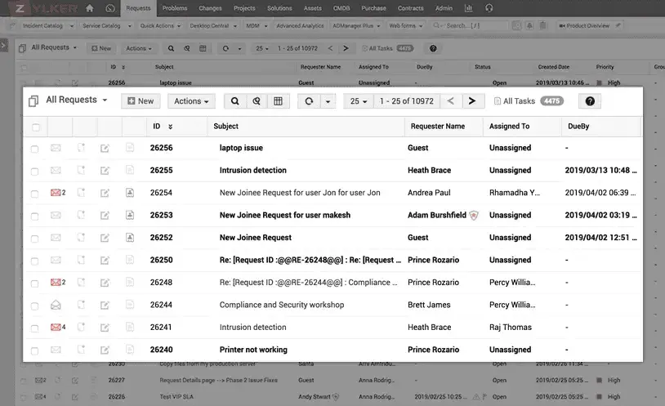The height and width of the screenshot is (406, 665).
Task: Click the red mail icon on request 26248
Action: click(x=55, y=282)
